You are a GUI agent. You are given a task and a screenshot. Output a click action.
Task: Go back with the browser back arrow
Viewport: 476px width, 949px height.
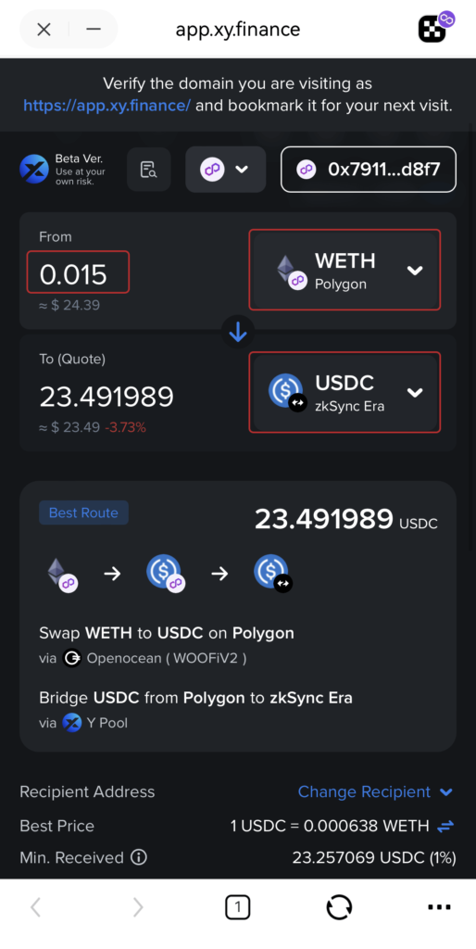[x=36, y=906]
